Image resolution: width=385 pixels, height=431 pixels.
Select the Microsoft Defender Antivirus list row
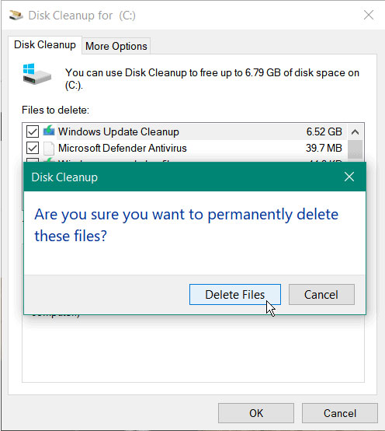tap(185, 148)
